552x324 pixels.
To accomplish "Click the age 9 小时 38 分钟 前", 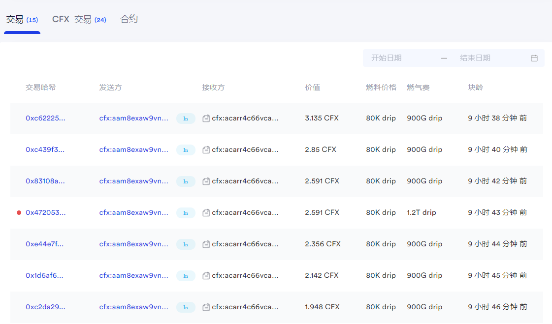I will [497, 118].
